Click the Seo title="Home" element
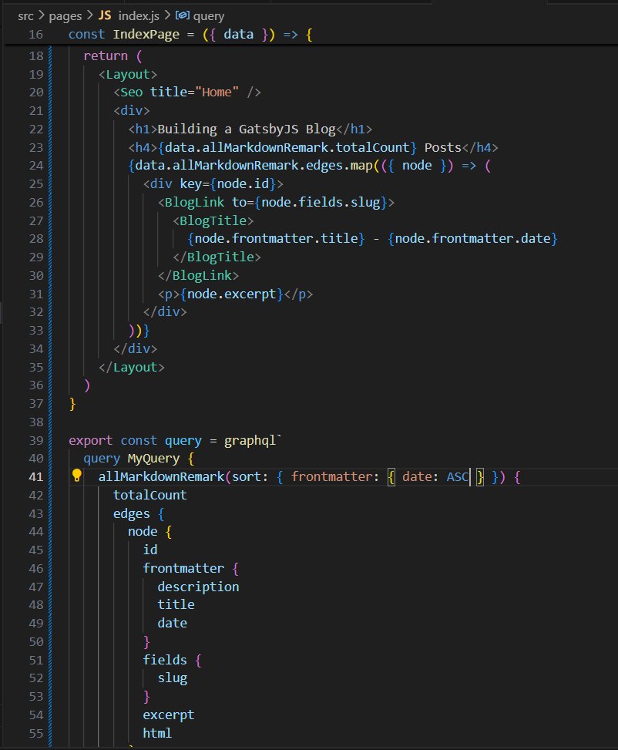Viewport: 618px width, 750px height. 187,92
